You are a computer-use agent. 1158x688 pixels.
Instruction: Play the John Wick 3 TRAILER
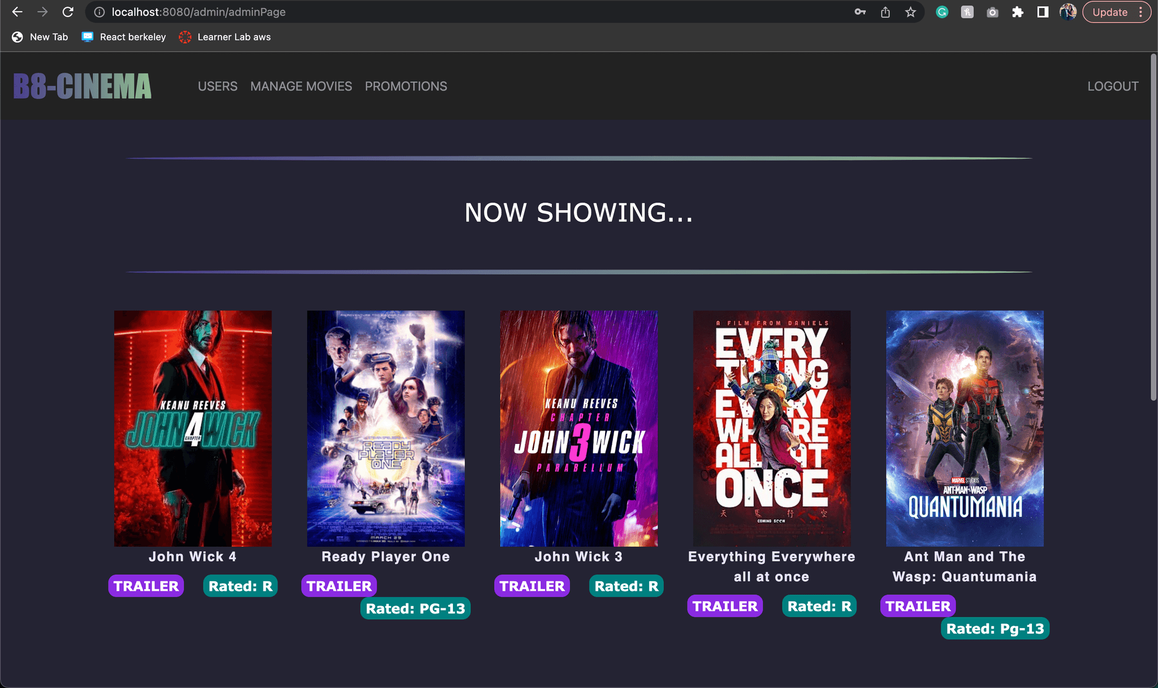pyautogui.click(x=532, y=586)
